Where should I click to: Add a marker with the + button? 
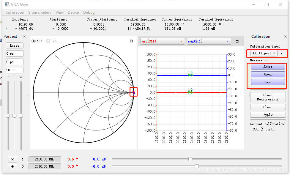[12, 166]
